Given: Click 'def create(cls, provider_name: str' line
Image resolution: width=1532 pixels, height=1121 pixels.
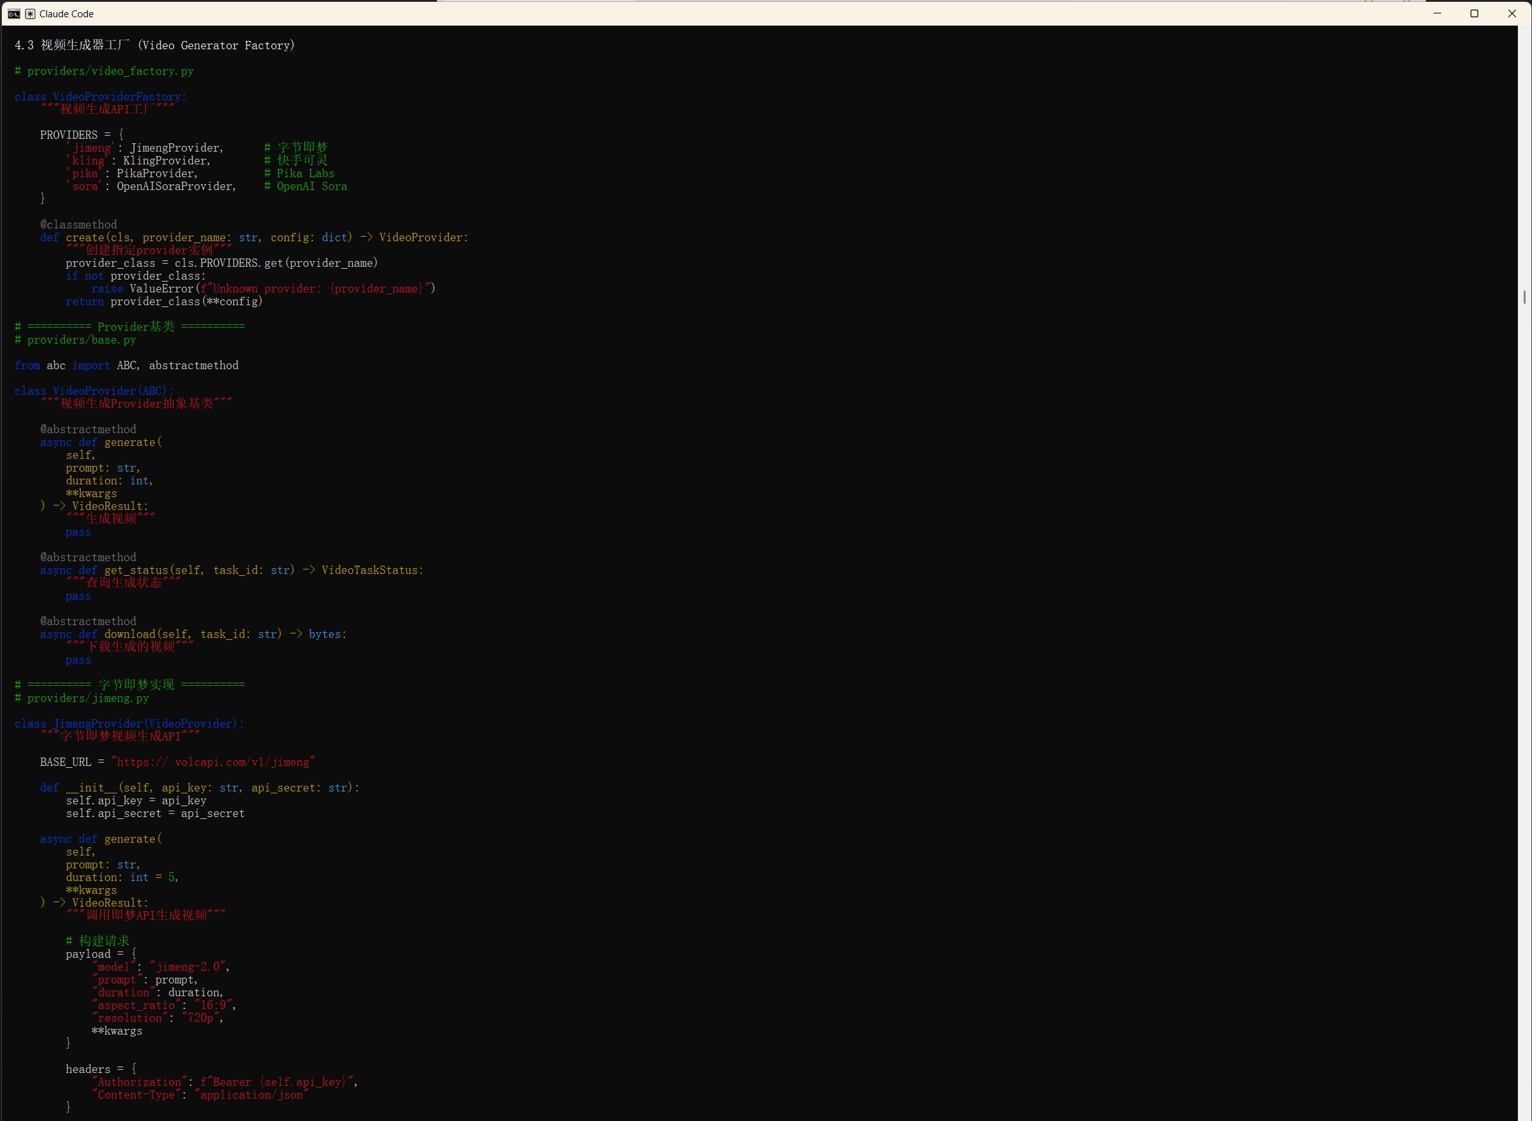Looking at the screenshot, I should (255, 237).
